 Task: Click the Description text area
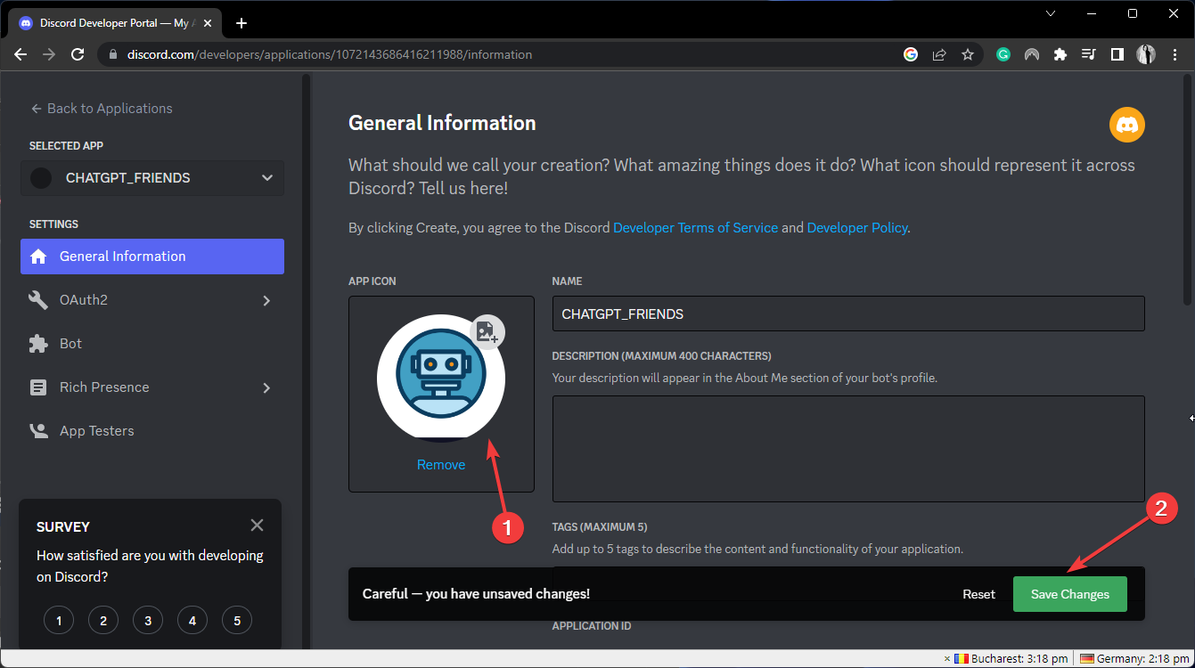click(x=848, y=449)
